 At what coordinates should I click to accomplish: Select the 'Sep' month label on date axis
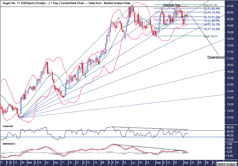[x=186, y=163]
